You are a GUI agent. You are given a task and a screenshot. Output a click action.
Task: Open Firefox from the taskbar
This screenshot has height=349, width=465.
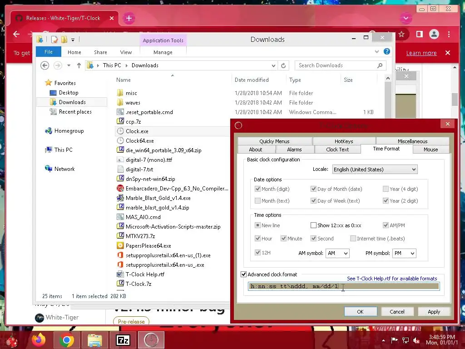(x=39, y=340)
